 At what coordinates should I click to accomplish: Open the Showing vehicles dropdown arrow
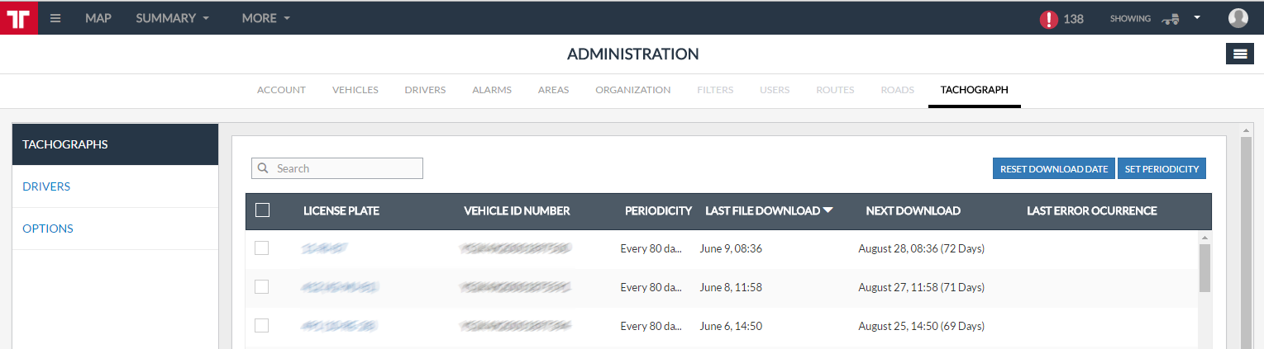(x=1196, y=17)
